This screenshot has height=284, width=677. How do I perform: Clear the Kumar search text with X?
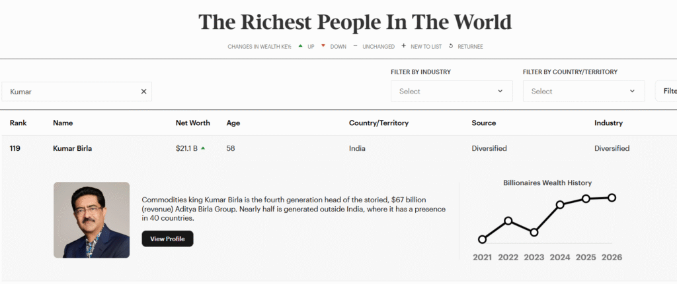click(143, 92)
